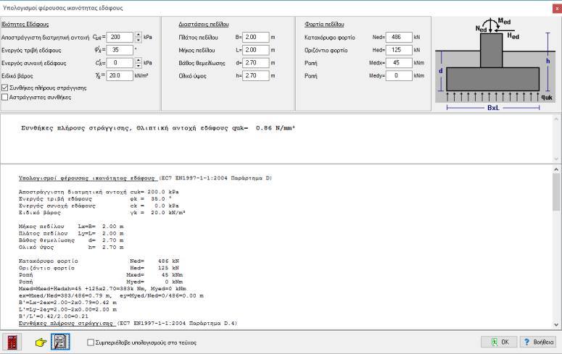
Task: Close the soil bearing capacity dialog
Action: 557,9
